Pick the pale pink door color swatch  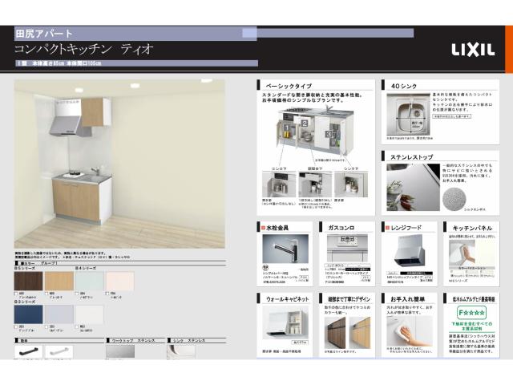pyautogui.click(x=120, y=281)
